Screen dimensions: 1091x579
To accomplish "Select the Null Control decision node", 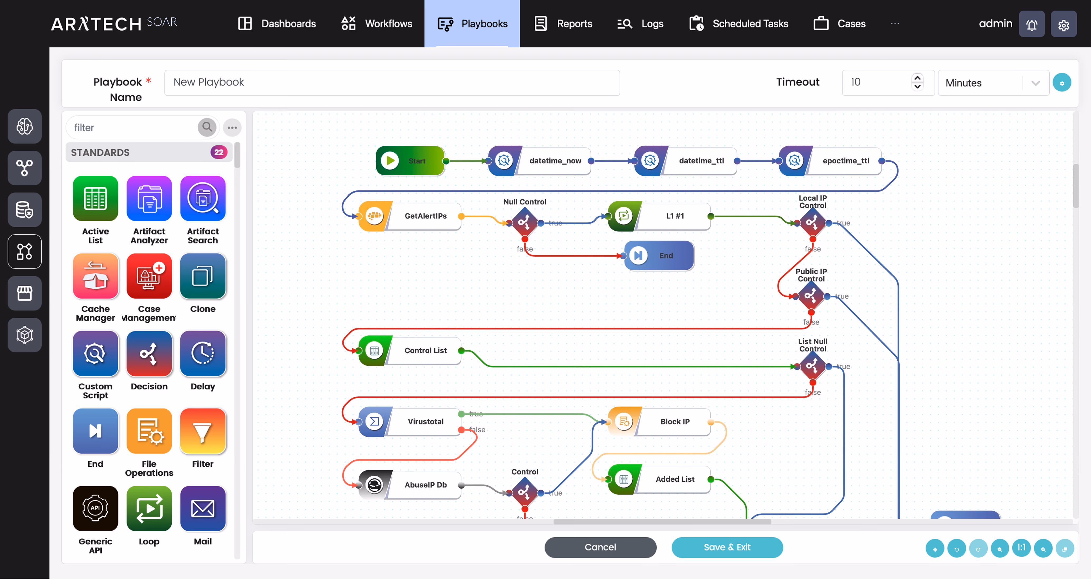I will pyautogui.click(x=524, y=223).
